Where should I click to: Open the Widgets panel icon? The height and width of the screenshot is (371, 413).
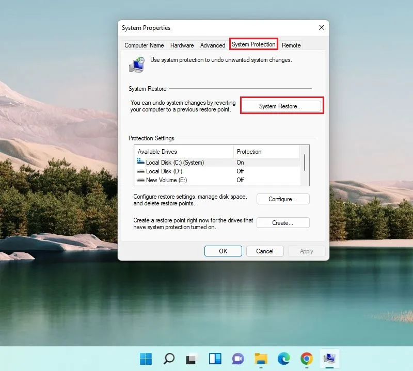[215, 359]
